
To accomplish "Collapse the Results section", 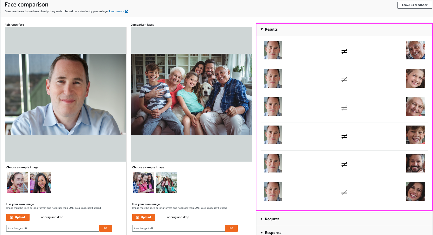I will [262, 29].
